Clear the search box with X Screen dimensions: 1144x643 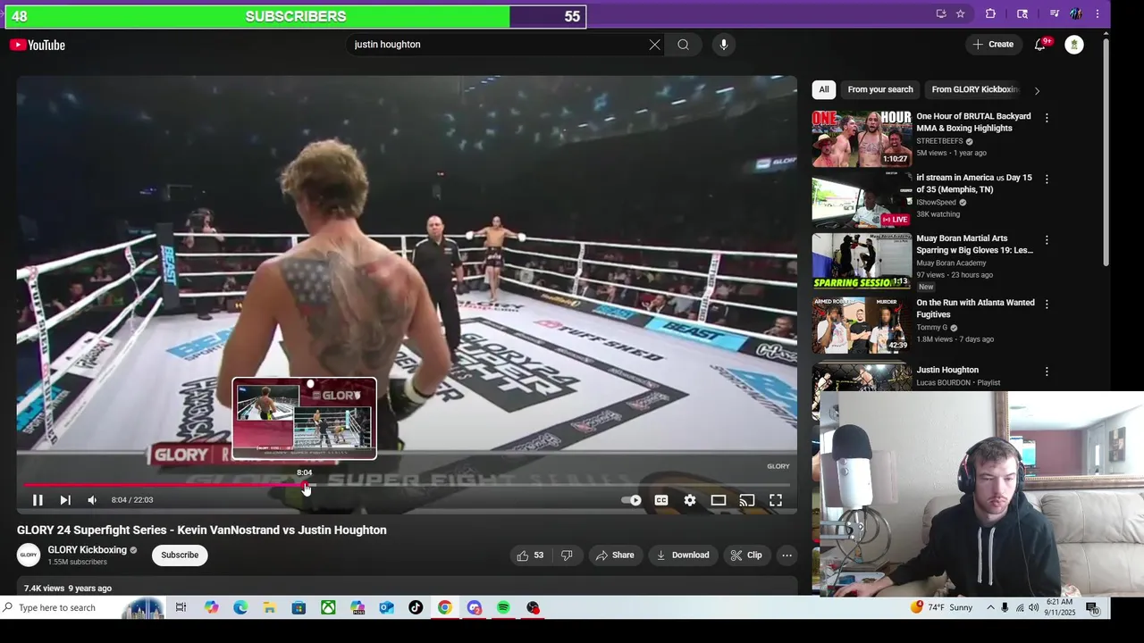point(654,45)
